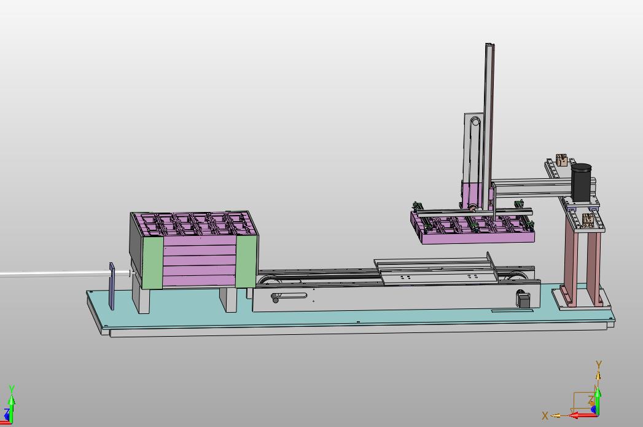643x427 pixels.
Task: Click the Z axis label on the orientation triad
Action: 591,400
